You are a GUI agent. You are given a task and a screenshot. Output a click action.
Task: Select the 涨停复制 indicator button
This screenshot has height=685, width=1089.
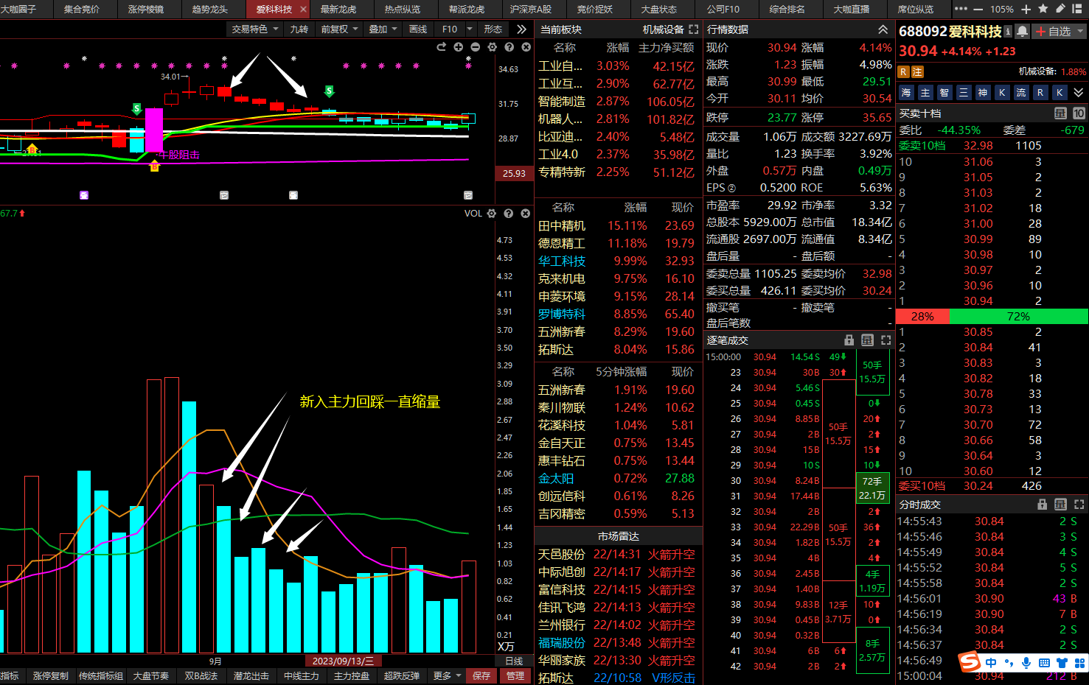point(51,676)
